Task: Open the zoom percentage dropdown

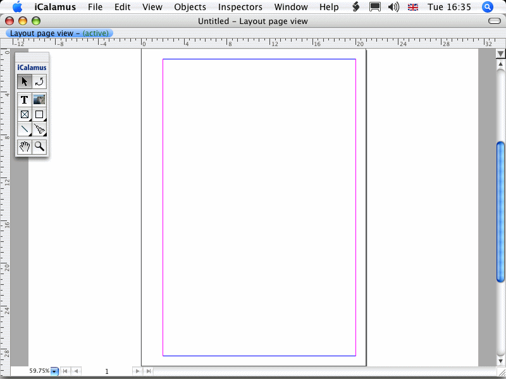Action: 54,371
